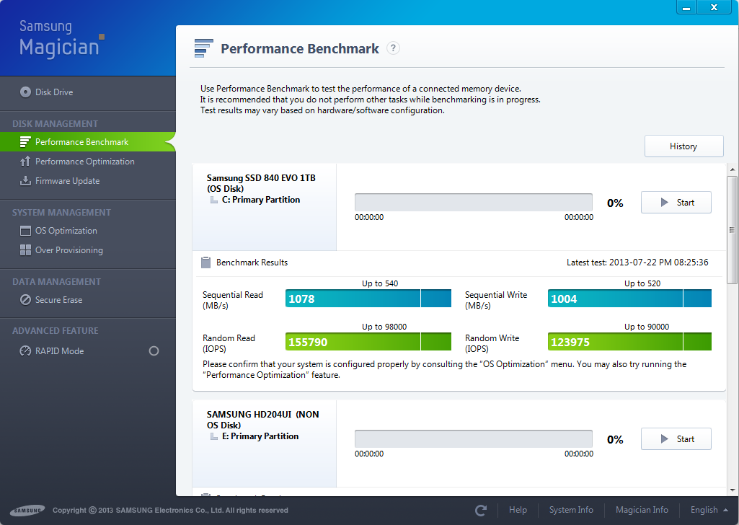Start benchmark for SAMSUNG HD204UI disk

pos(676,439)
